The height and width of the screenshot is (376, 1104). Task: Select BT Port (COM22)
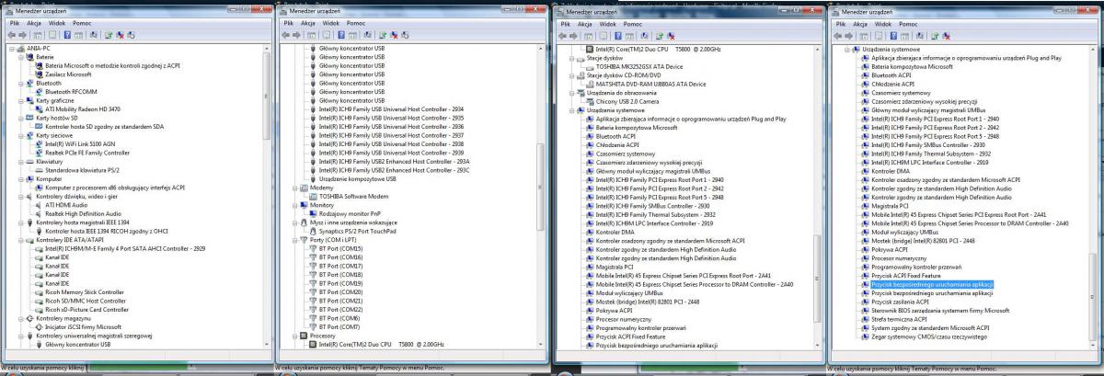[x=340, y=310]
